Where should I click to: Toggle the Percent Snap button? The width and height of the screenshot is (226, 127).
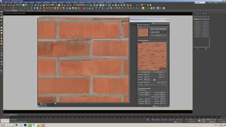pos(68,5)
